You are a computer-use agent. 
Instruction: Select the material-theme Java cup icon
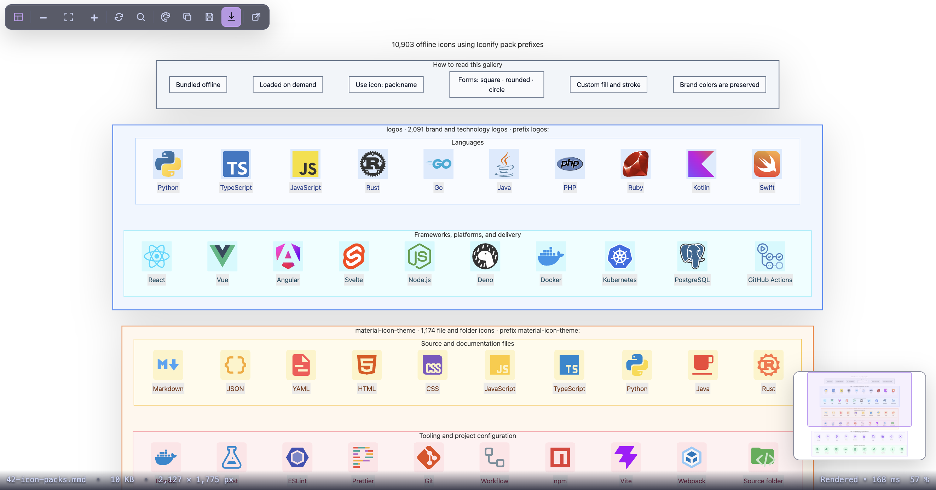click(x=703, y=365)
